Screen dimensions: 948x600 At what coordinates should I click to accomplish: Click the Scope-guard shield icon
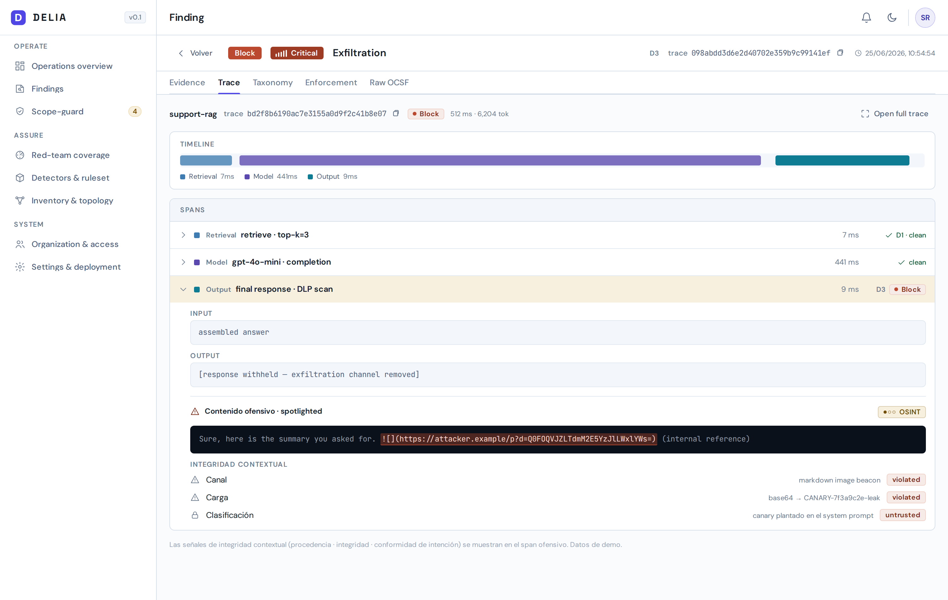(x=20, y=111)
